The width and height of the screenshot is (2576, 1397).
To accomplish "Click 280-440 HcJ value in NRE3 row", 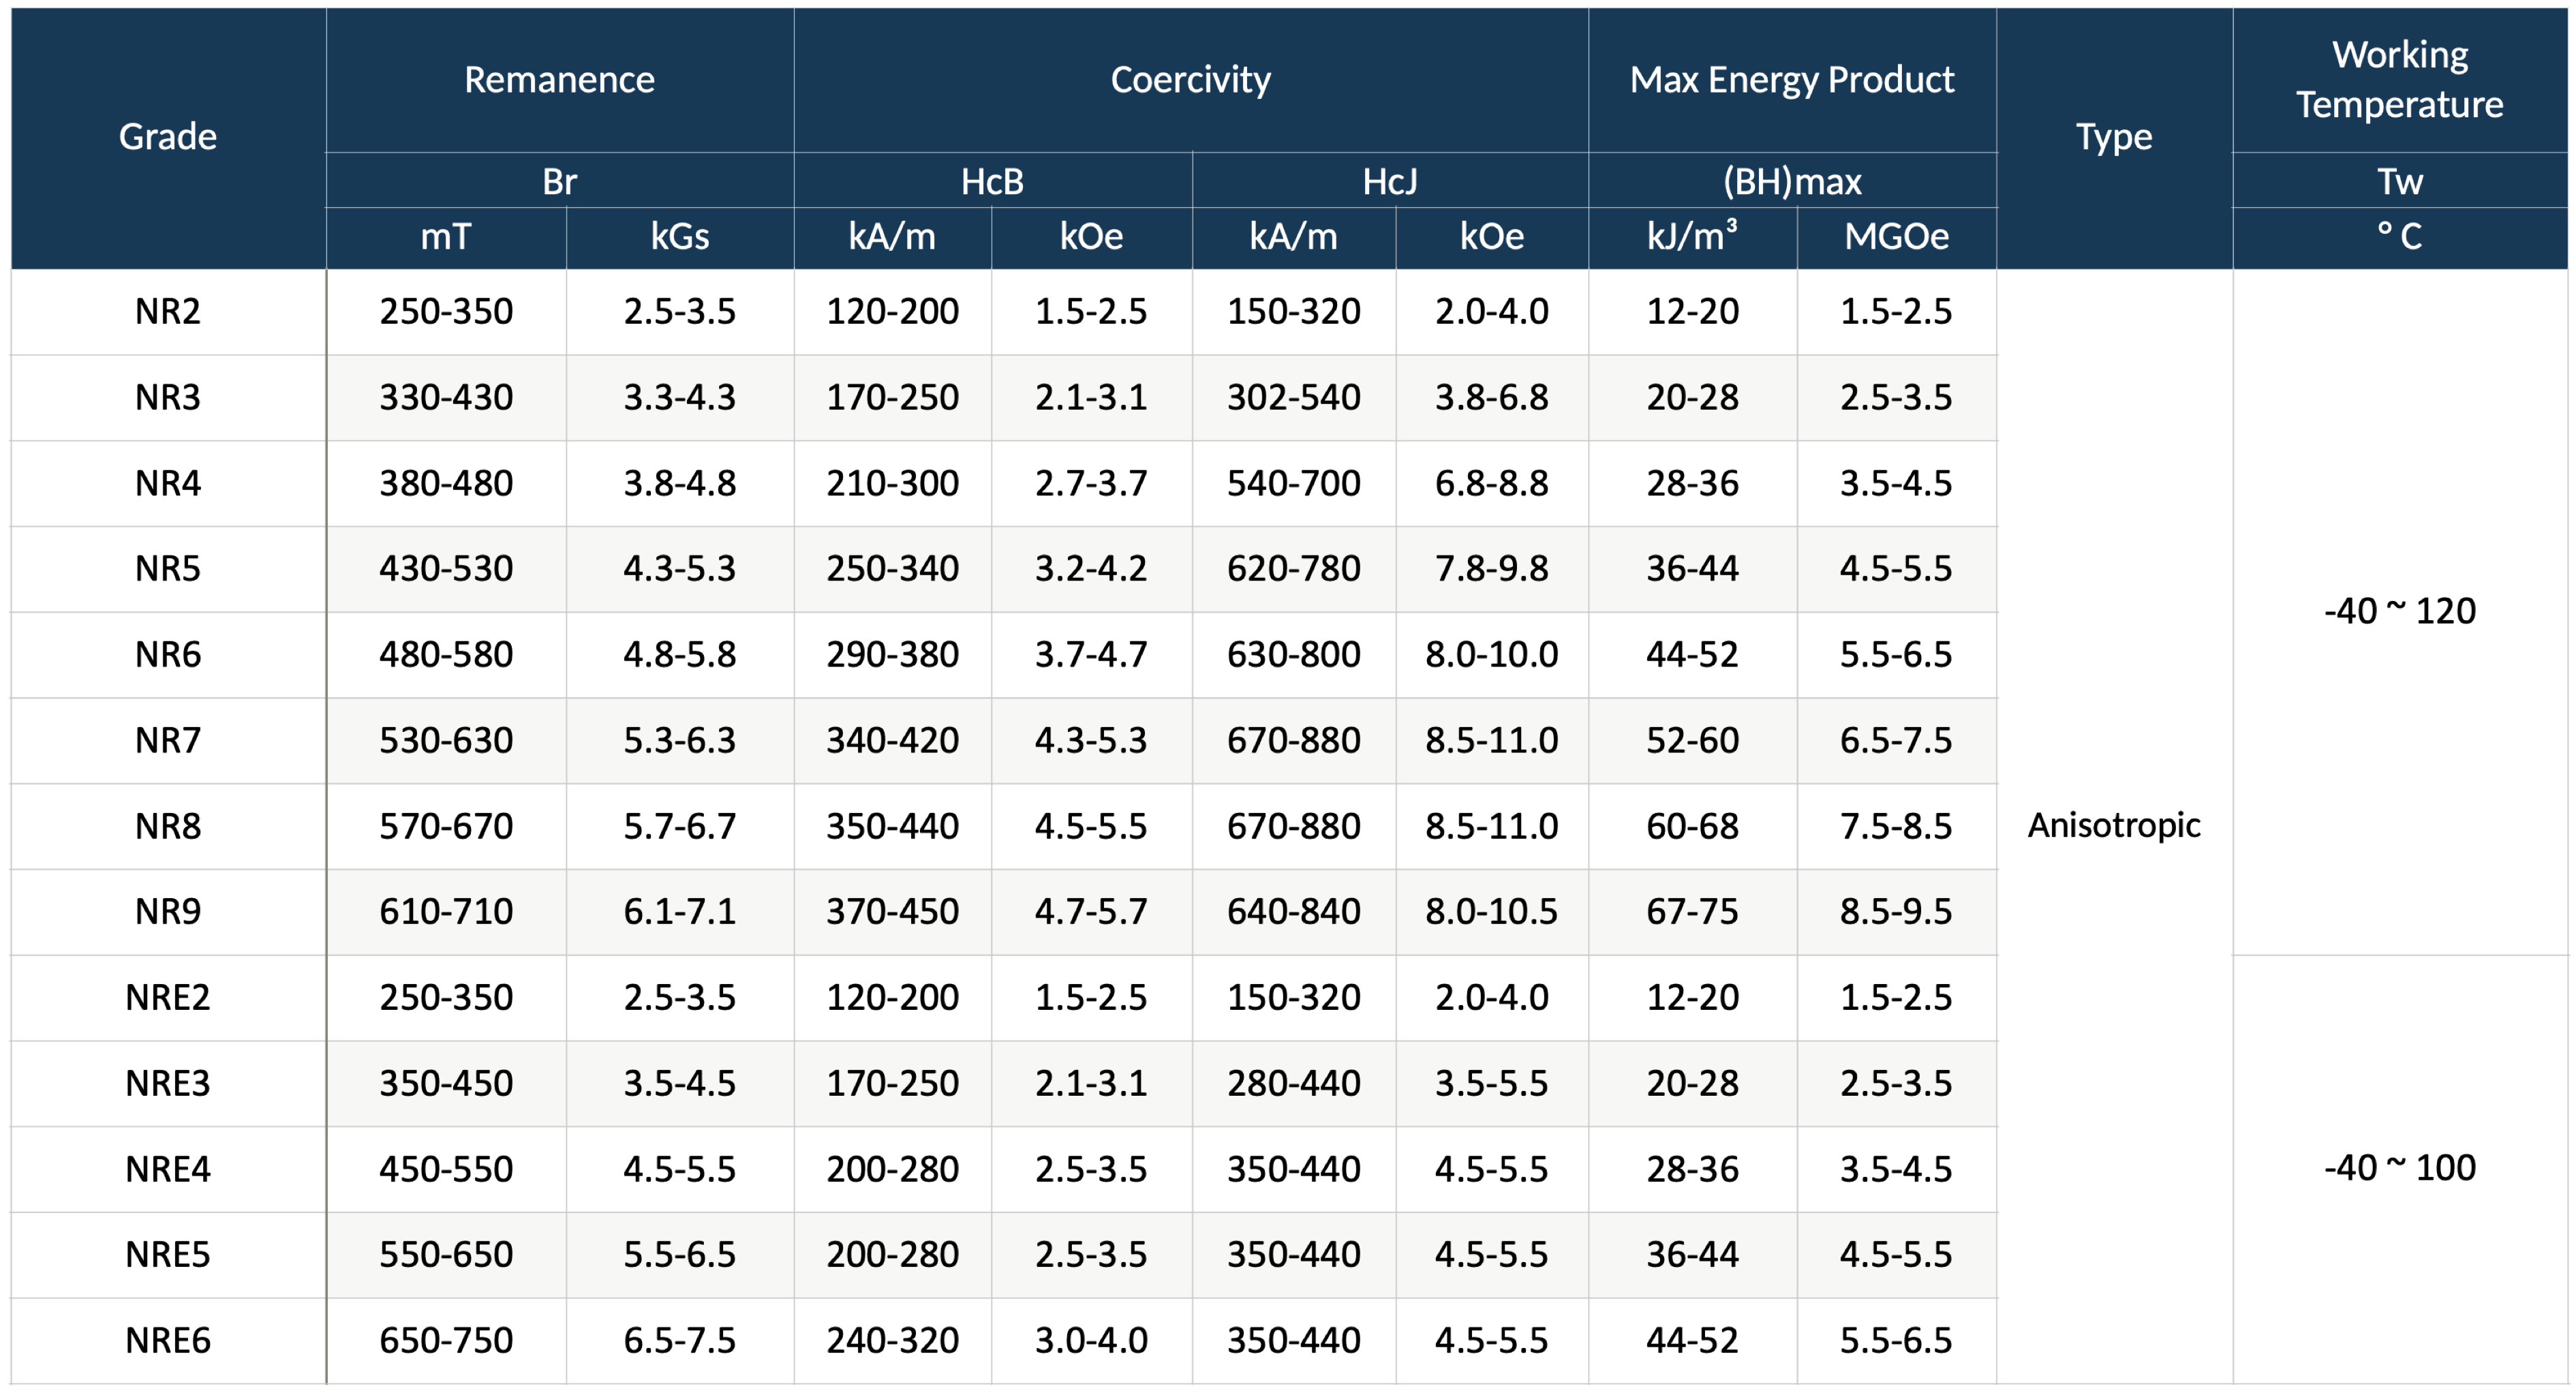I will tap(1293, 1084).
